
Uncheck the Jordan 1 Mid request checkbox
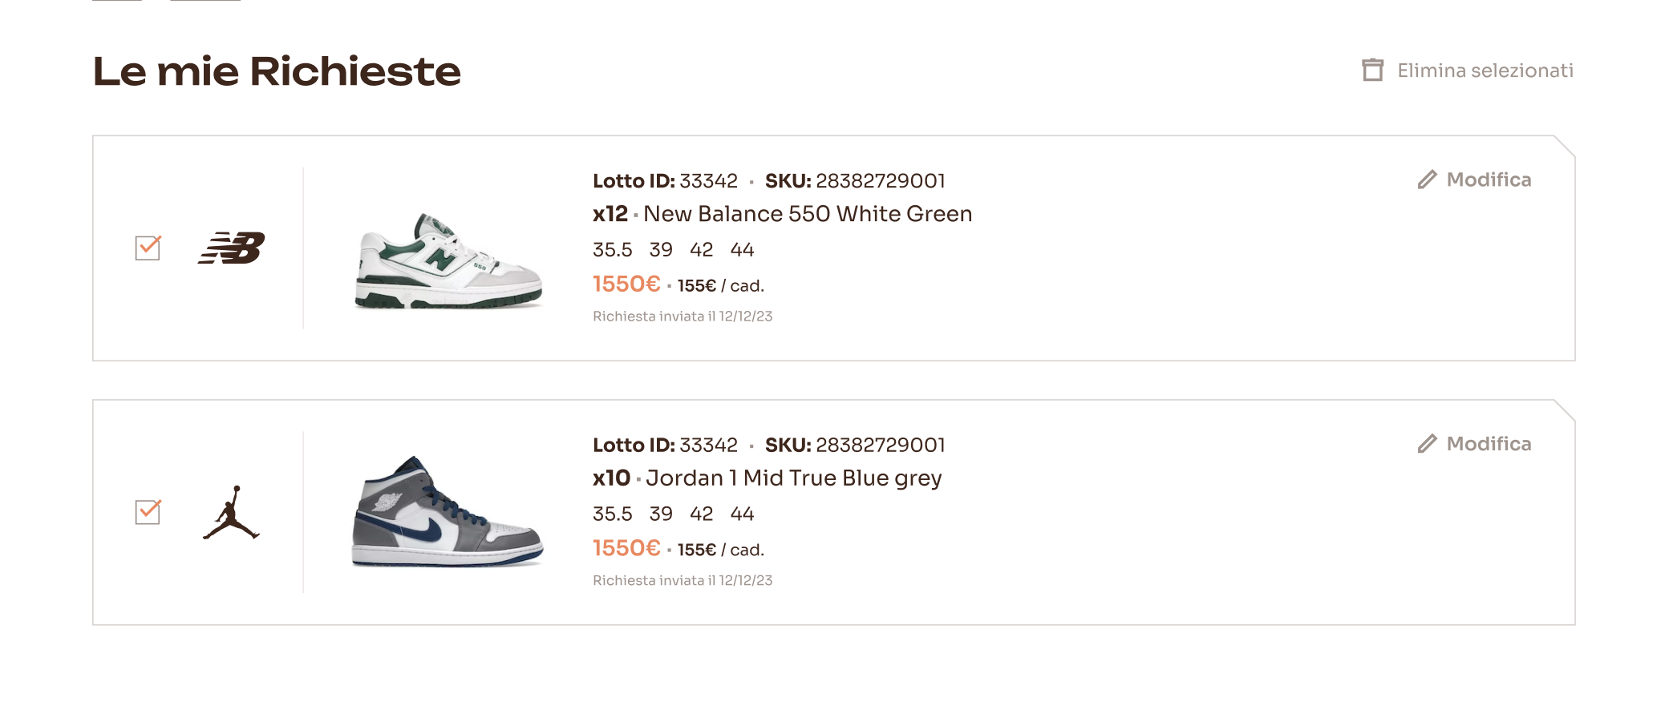(x=148, y=512)
